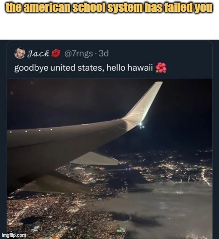The width and height of the screenshot is (219, 239).
Task: Click the bright wingtip navigation light
Action: pyautogui.click(x=141, y=123)
